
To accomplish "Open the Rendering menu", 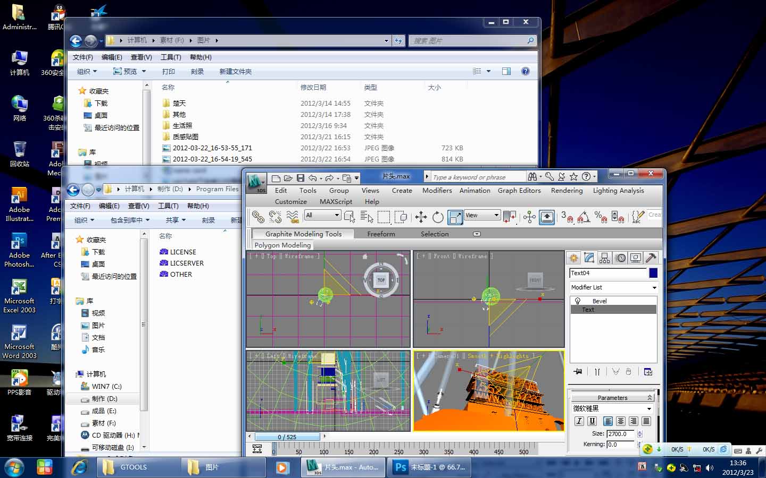I will [x=567, y=190].
